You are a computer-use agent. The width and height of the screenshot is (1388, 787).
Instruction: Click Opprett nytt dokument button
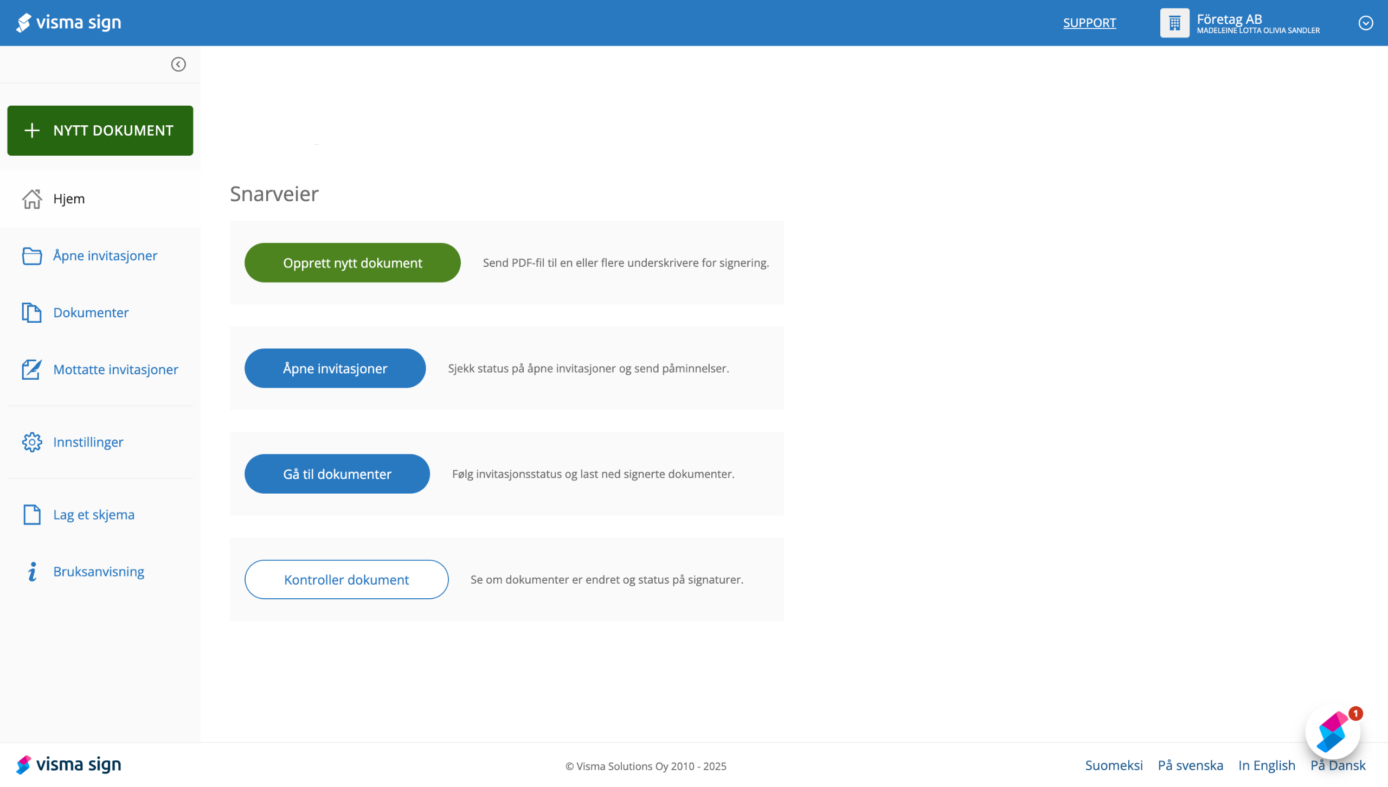[352, 263]
